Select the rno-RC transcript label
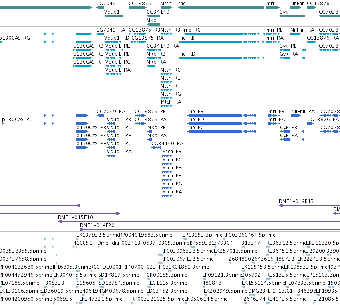 click(x=192, y=30)
